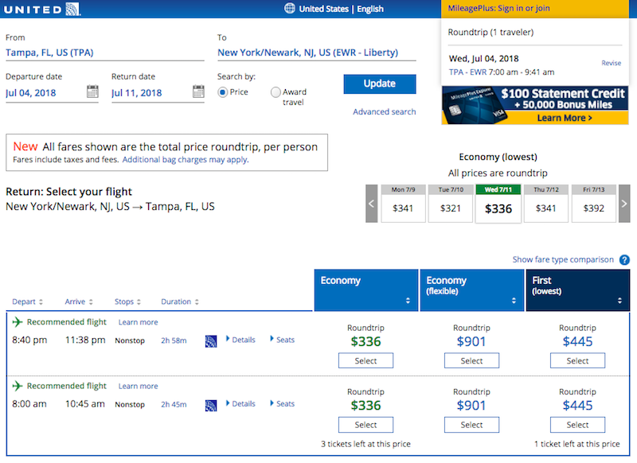Click the globe icon for language selection
Viewport: 637px width, 463px height.
pos(290,9)
